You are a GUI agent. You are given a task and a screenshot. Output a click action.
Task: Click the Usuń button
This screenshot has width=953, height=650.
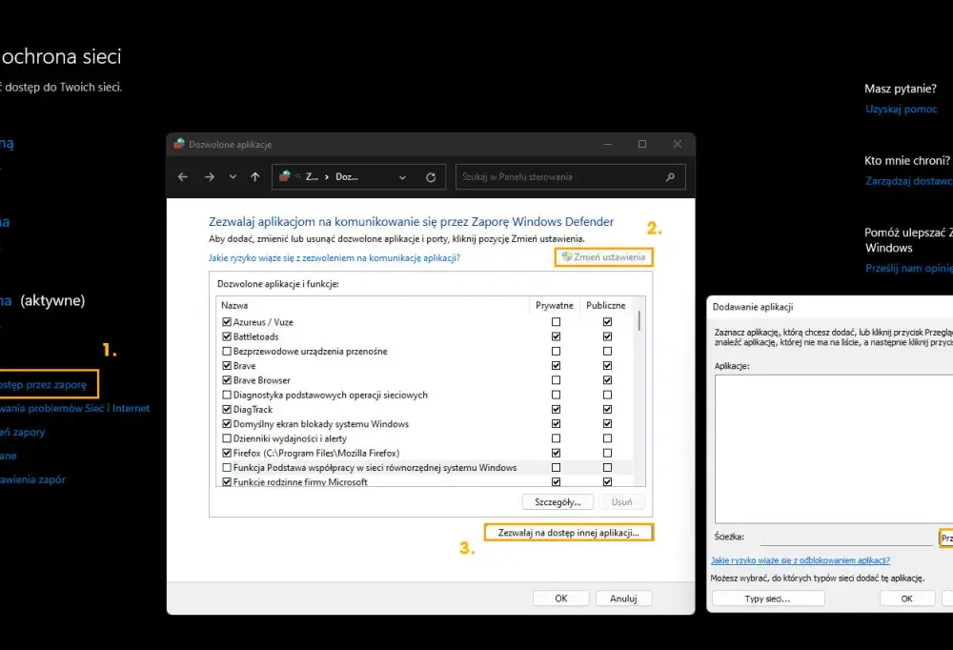click(x=621, y=502)
